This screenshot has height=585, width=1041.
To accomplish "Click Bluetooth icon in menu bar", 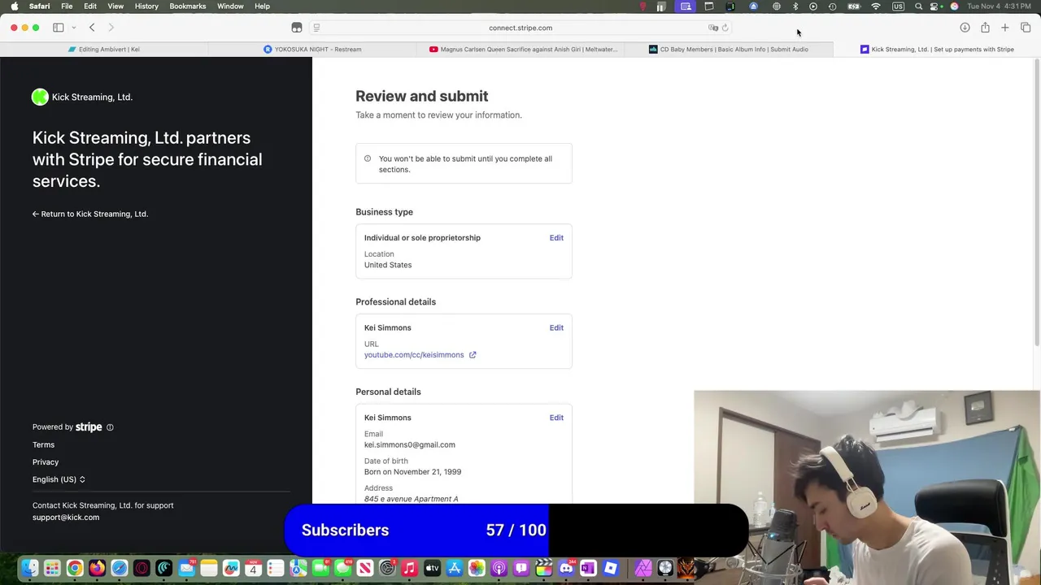I will point(795,6).
